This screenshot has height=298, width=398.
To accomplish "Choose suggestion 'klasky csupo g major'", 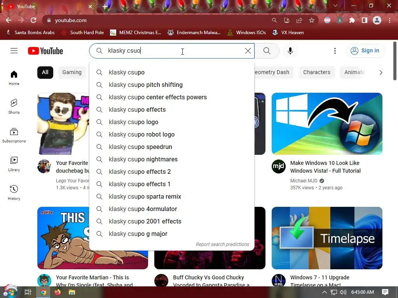I will point(172,234).
